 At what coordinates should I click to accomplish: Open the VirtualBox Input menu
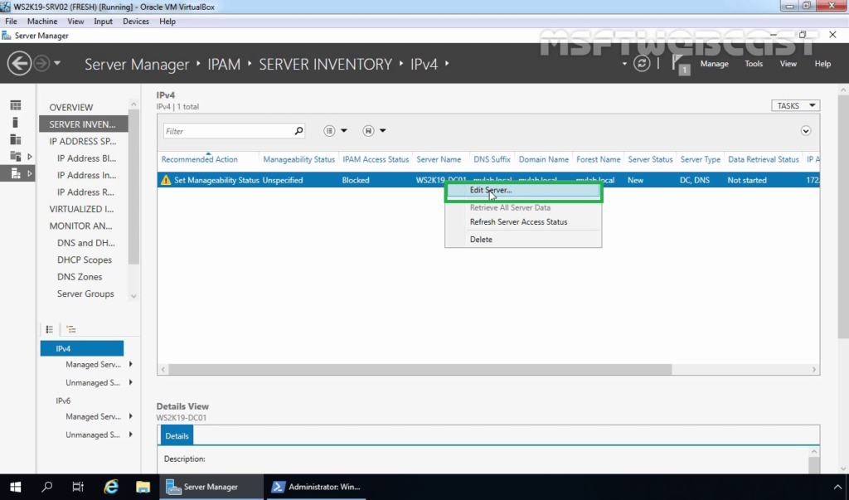click(x=103, y=21)
